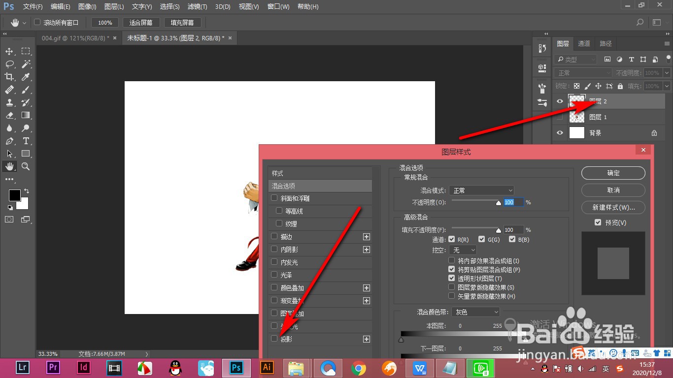This screenshot has height=378, width=673.
Task: Select the Pen tool
Action: [9, 141]
